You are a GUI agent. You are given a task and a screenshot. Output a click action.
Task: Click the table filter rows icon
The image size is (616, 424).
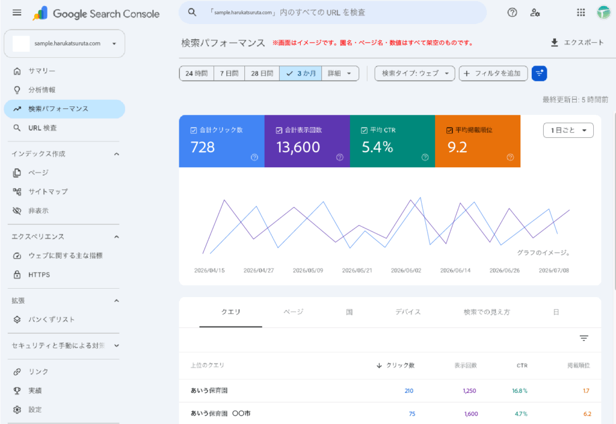[584, 338]
